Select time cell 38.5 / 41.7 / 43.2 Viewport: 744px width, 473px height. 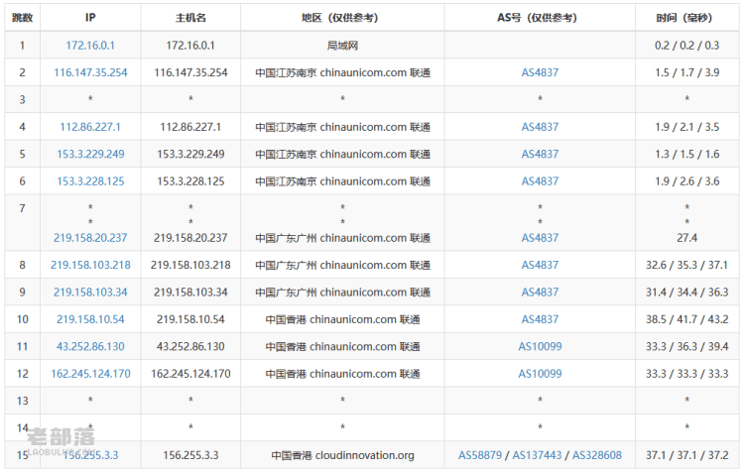[687, 319]
